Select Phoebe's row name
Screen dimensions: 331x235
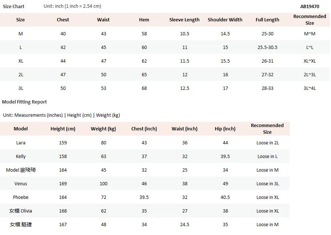(x=21, y=197)
